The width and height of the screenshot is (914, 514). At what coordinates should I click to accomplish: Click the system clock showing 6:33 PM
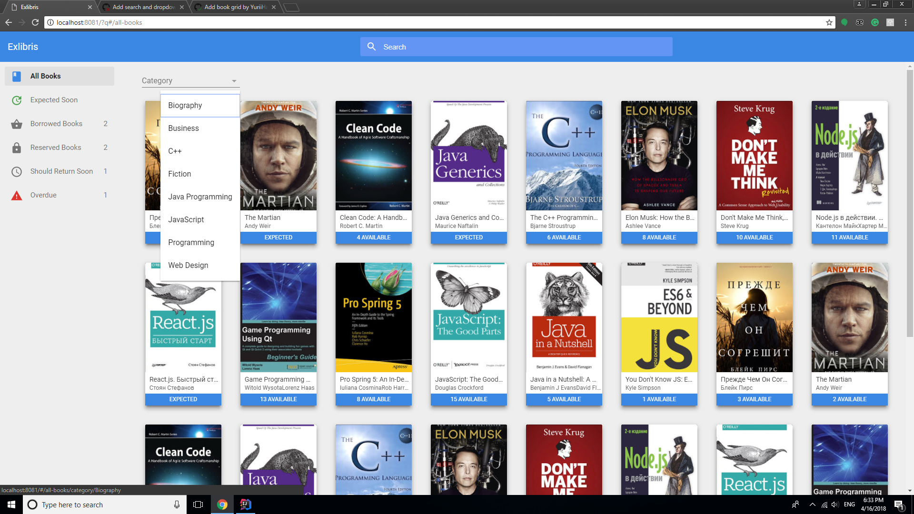(x=874, y=504)
